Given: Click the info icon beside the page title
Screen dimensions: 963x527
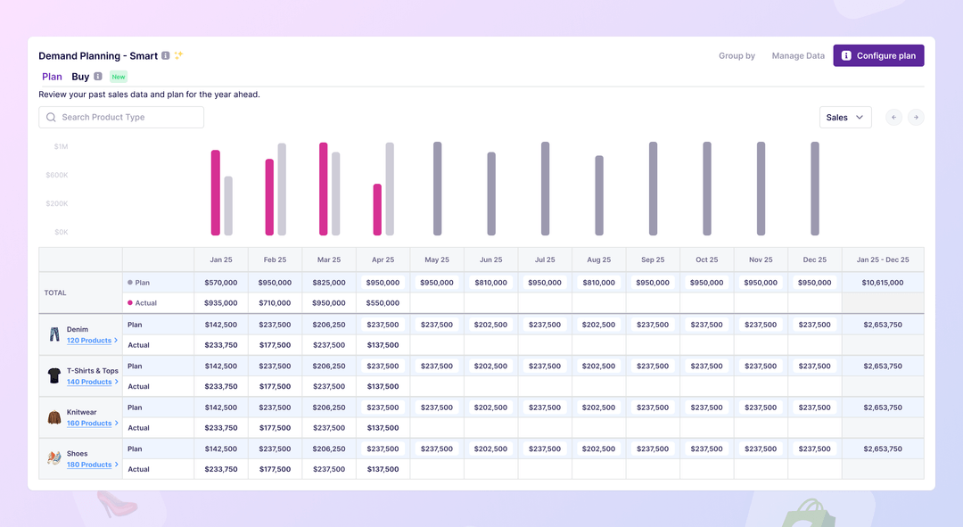Looking at the screenshot, I should click(x=166, y=55).
